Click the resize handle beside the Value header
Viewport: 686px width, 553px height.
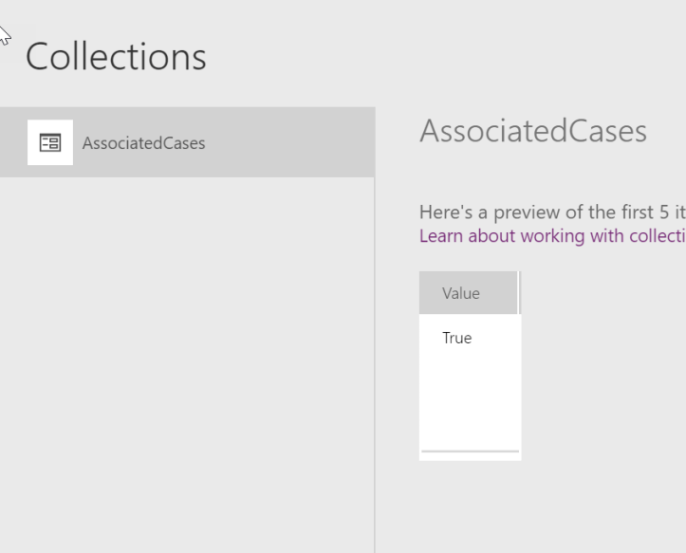tap(519, 293)
